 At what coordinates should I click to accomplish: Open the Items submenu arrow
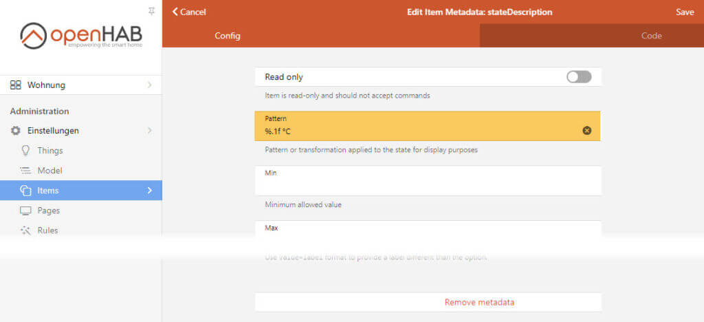(150, 191)
